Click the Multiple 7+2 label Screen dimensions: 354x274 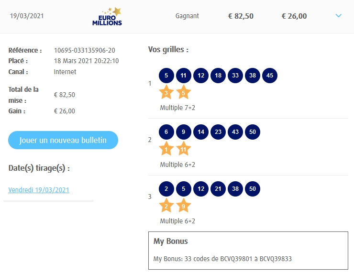177,108
